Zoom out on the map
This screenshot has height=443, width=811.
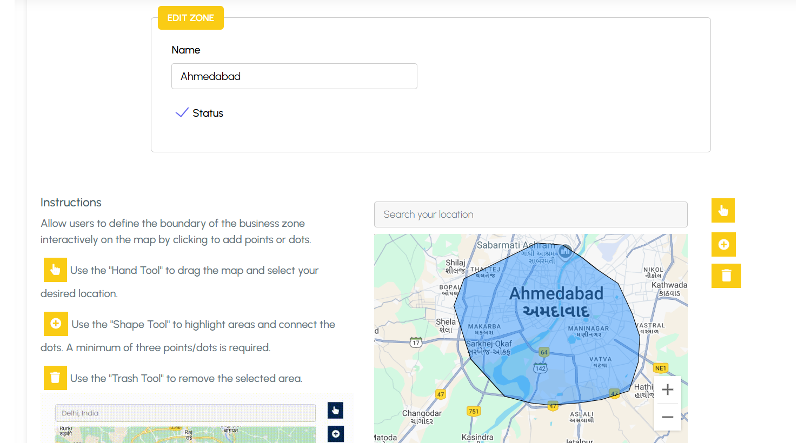pos(668,417)
